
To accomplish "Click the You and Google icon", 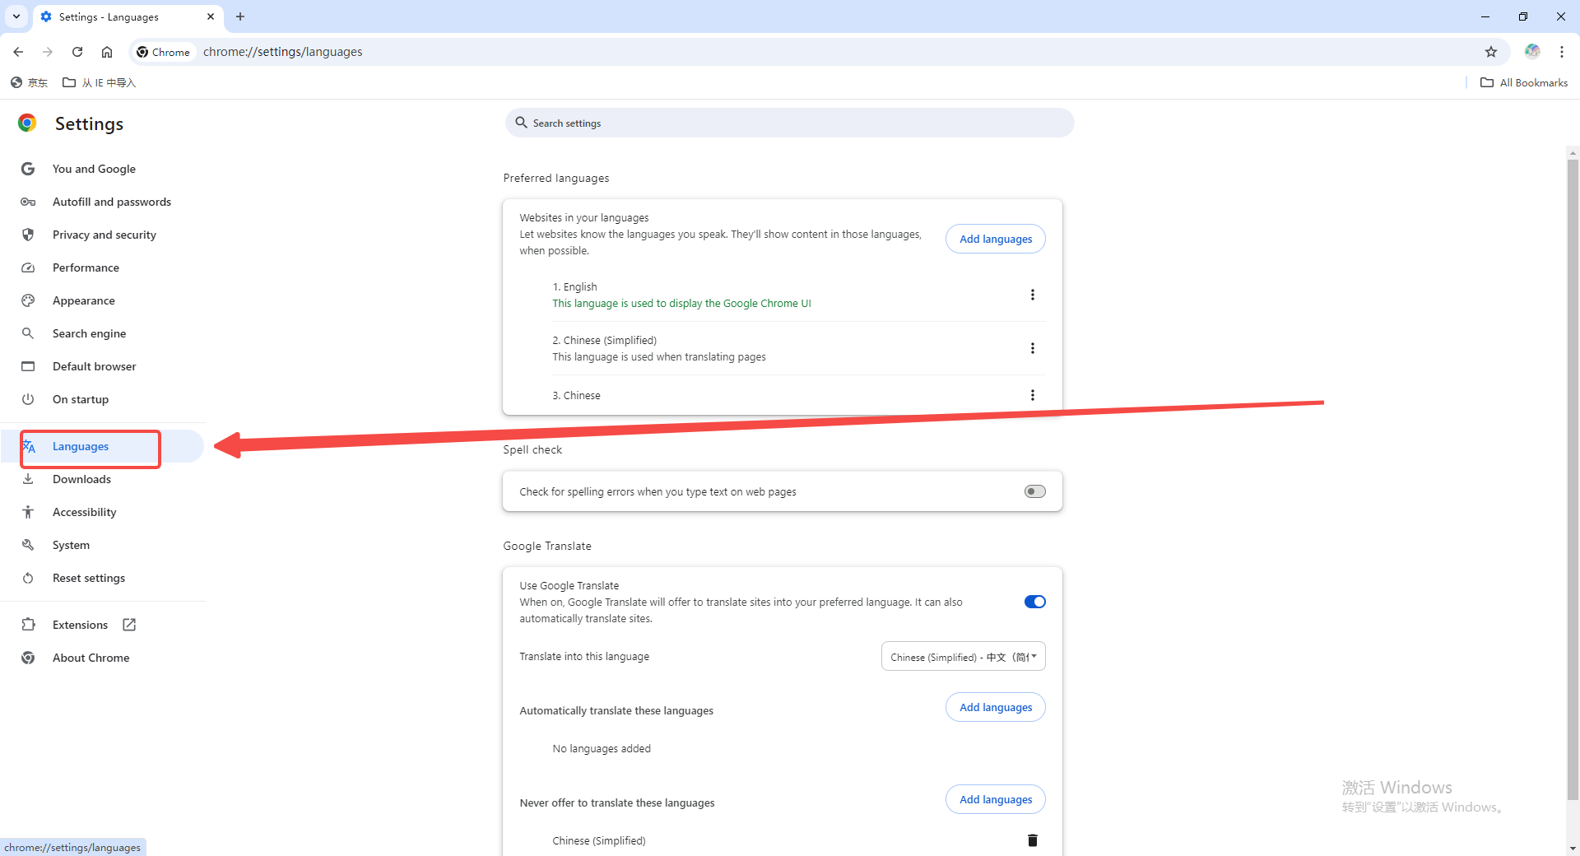I will pos(28,169).
